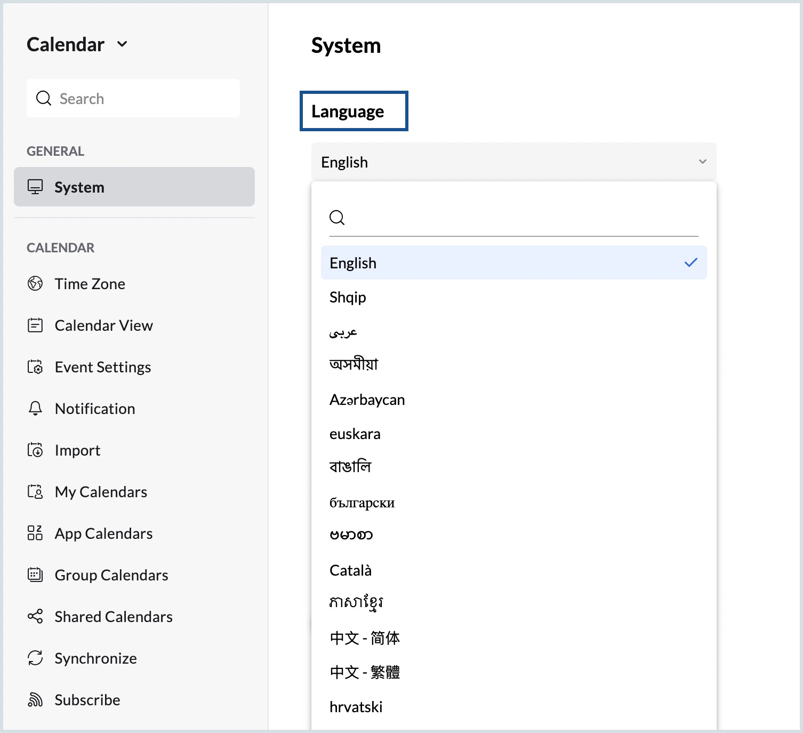Go to My Calendars settings
This screenshot has height=733, width=803.
tap(101, 491)
